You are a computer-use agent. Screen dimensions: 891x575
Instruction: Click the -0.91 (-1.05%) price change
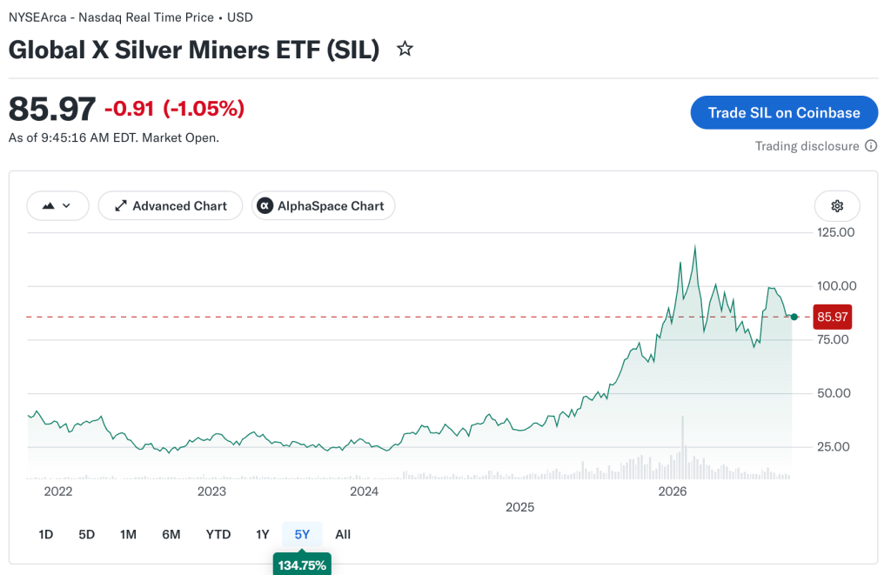174,108
